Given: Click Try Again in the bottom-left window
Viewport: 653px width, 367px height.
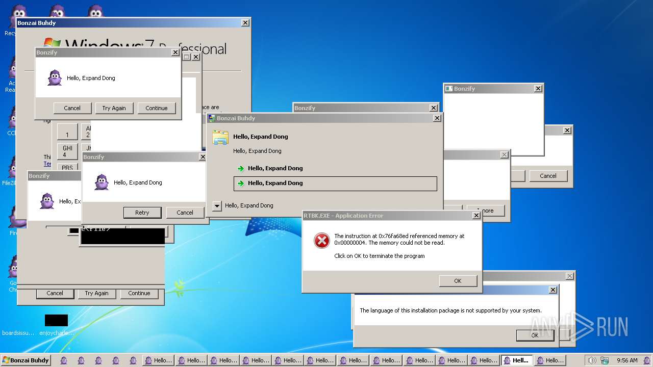Looking at the screenshot, I should (x=96, y=293).
